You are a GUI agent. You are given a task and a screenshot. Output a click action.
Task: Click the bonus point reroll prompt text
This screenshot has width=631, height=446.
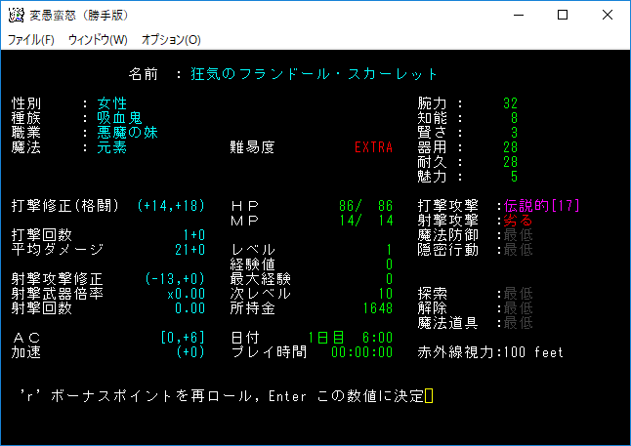(x=220, y=395)
